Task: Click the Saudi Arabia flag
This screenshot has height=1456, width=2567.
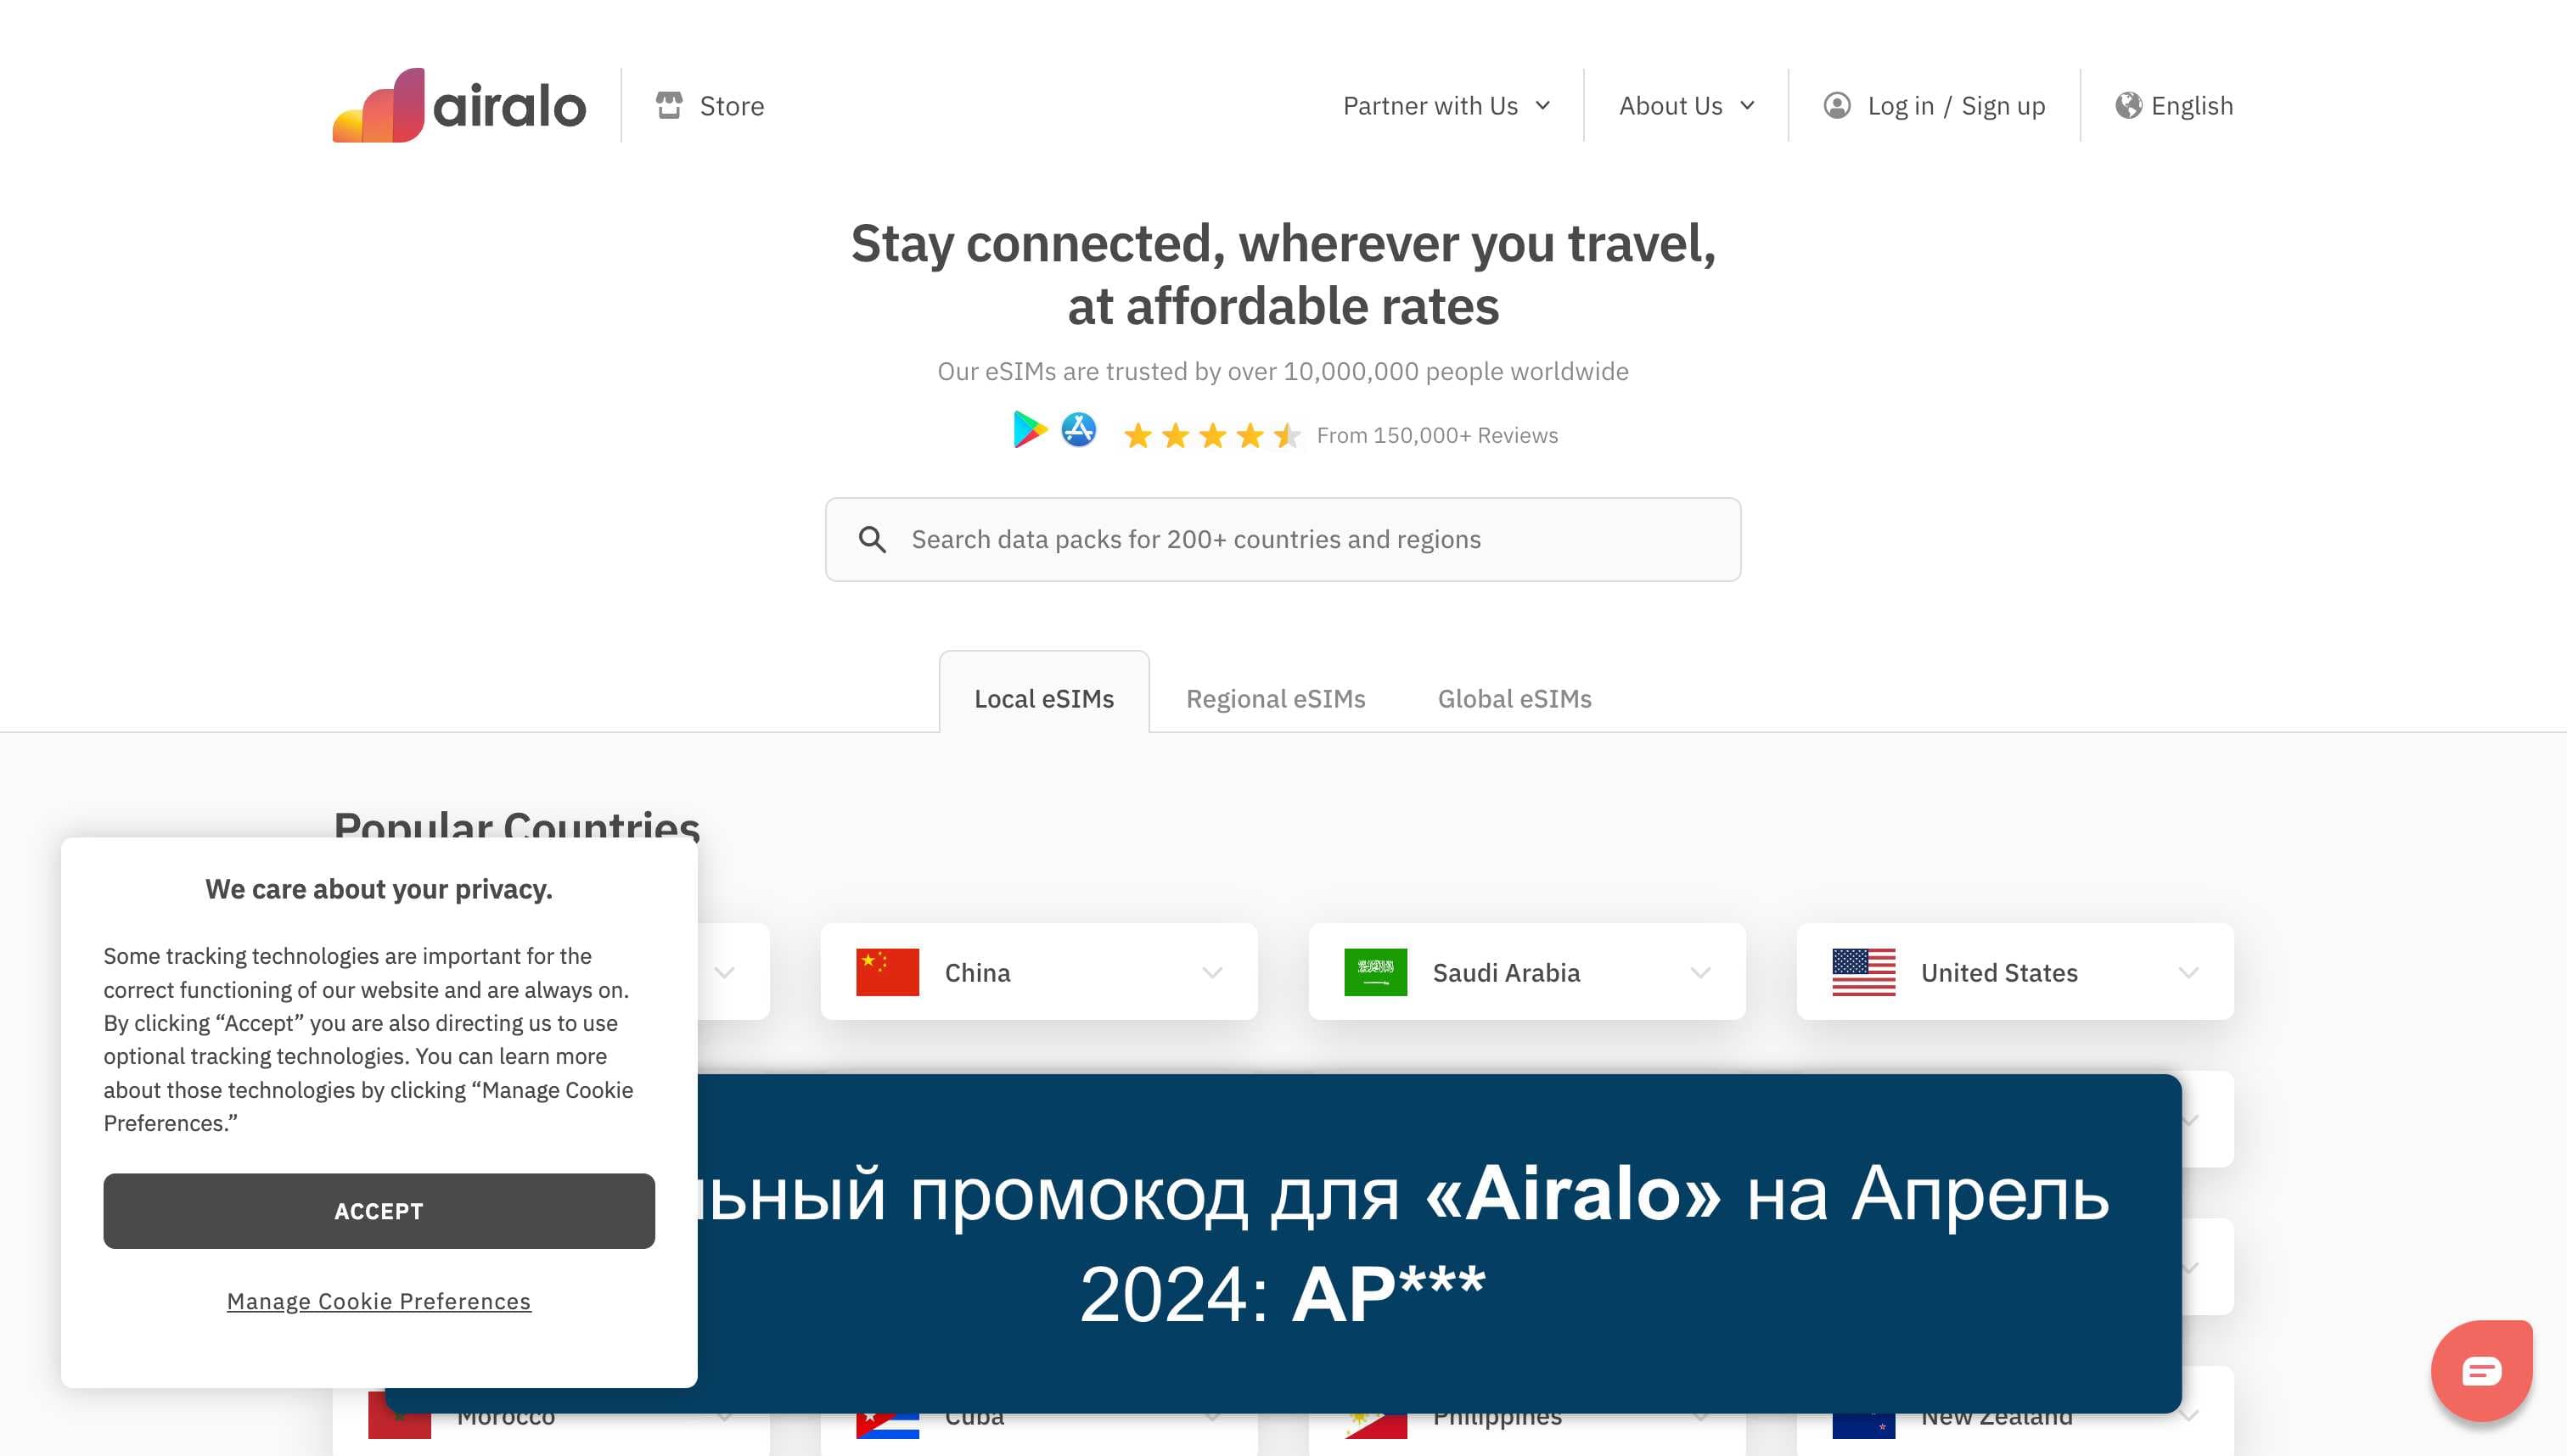Action: point(1375,972)
